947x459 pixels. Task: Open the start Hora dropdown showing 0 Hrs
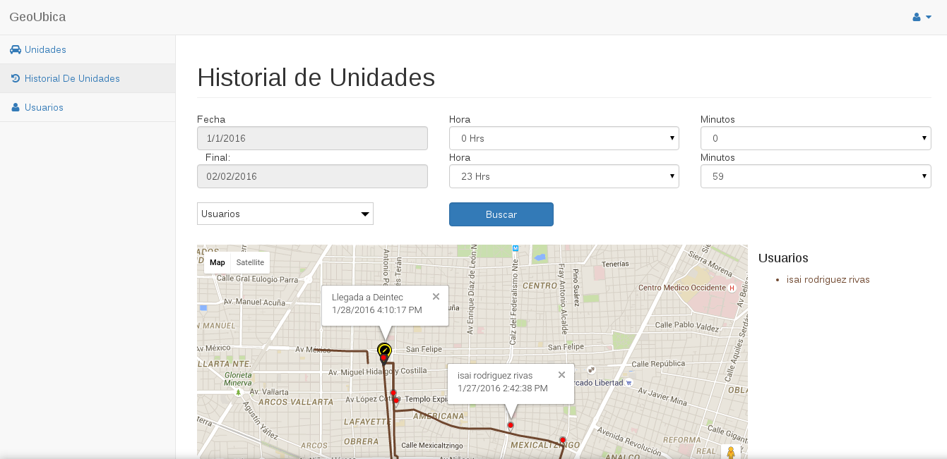tap(564, 138)
